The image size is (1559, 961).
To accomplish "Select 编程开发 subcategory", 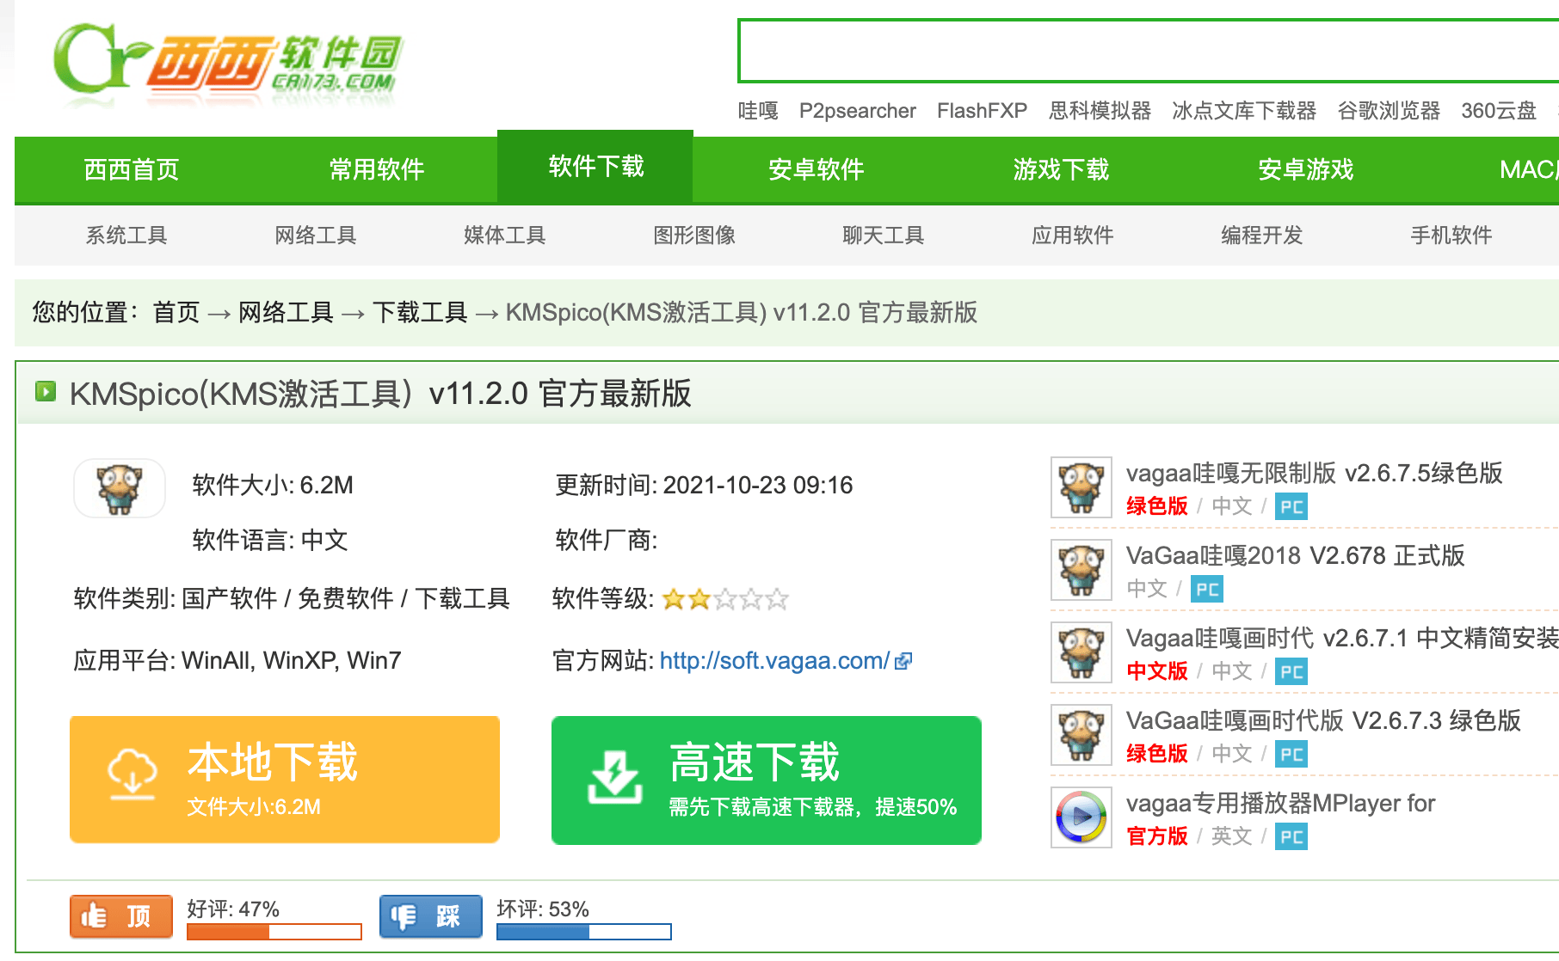I will point(1262,236).
